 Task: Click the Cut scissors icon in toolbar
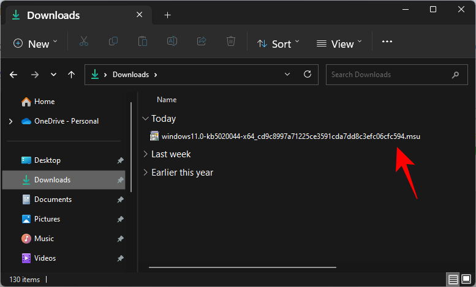(84, 41)
